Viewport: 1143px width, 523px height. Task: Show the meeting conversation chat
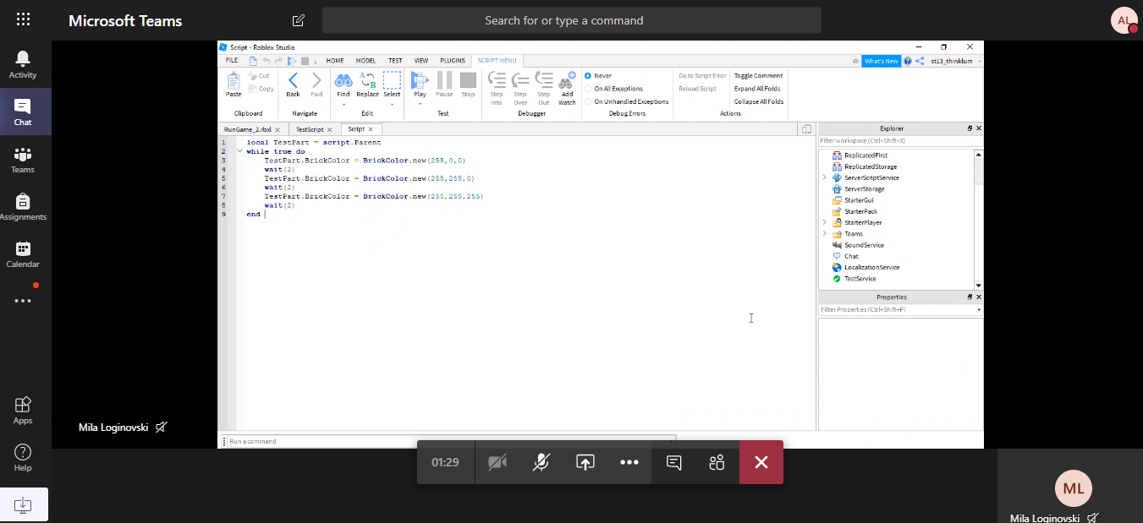click(x=673, y=462)
